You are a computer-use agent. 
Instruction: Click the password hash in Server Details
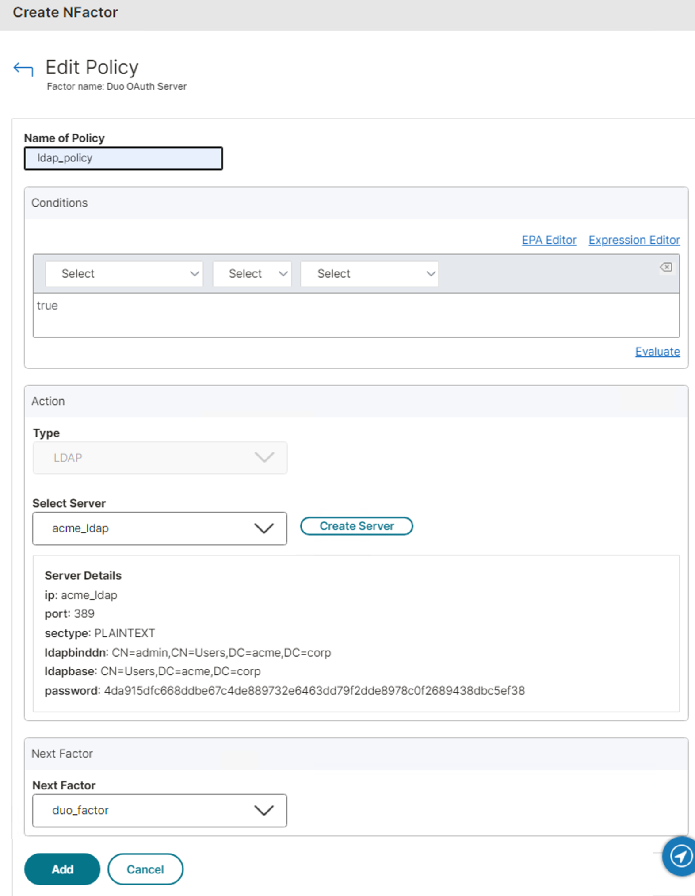pos(314,691)
